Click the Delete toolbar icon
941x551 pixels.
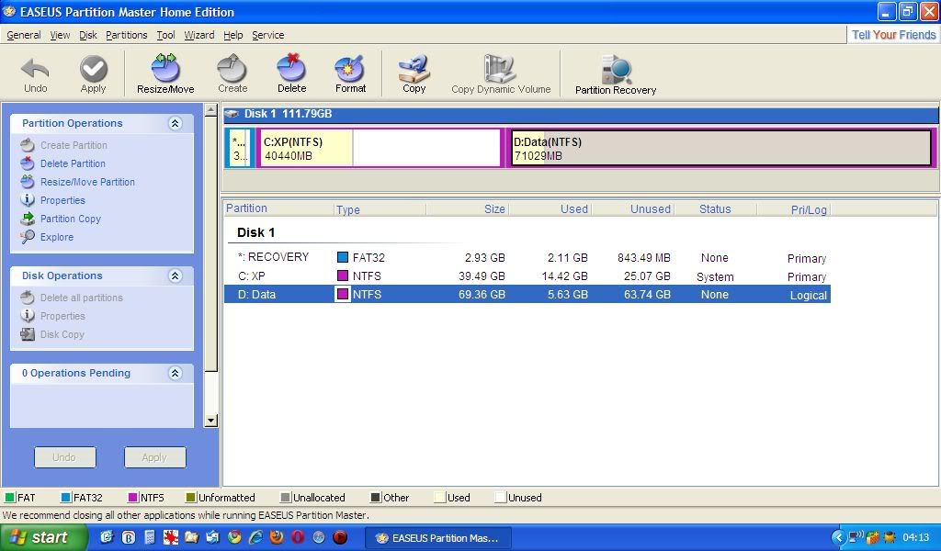[x=291, y=73]
